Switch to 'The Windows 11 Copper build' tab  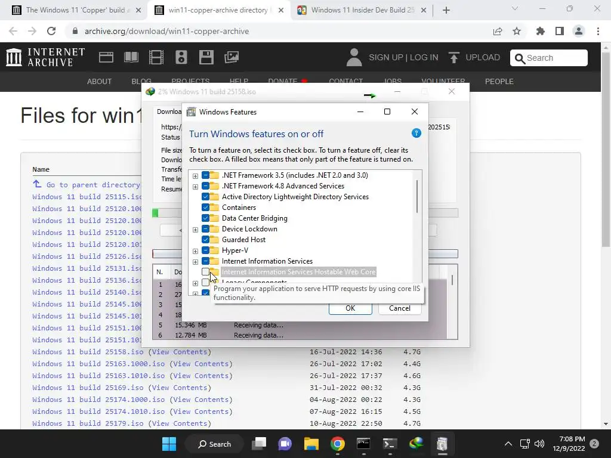[77, 10]
